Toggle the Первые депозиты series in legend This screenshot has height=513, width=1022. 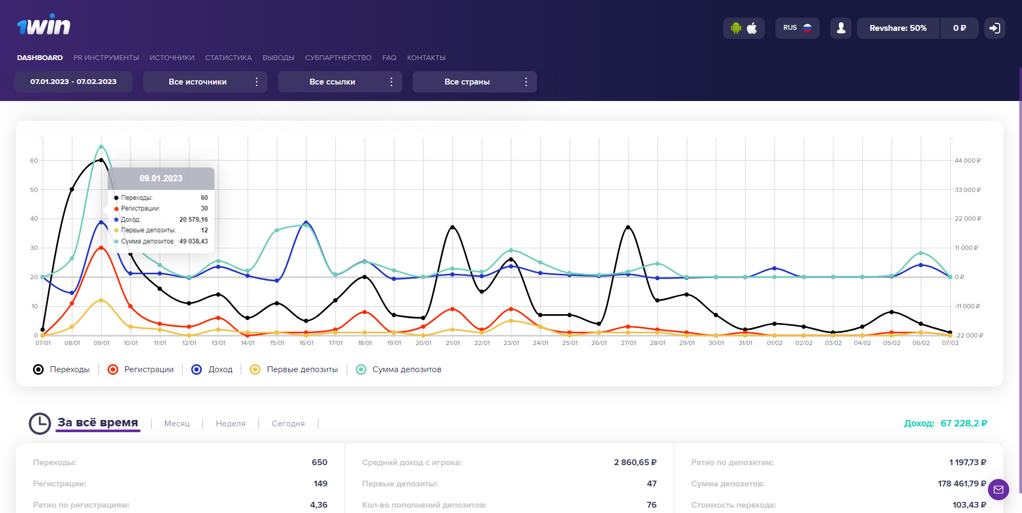[294, 369]
